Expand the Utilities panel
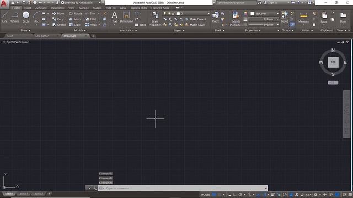Viewport: 353px width, 198px height. tap(307, 30)
